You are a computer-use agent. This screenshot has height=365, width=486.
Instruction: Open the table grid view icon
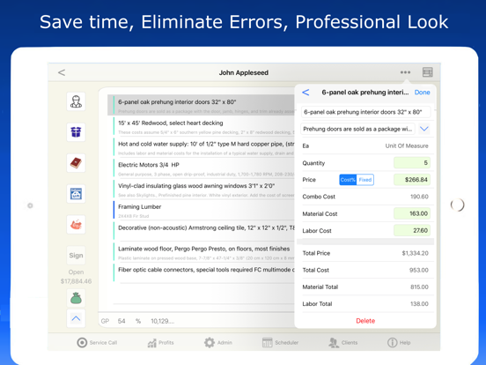[427, 72]
